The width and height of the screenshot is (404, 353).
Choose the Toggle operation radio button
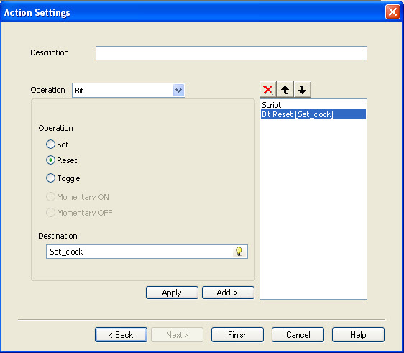point(50,178)
